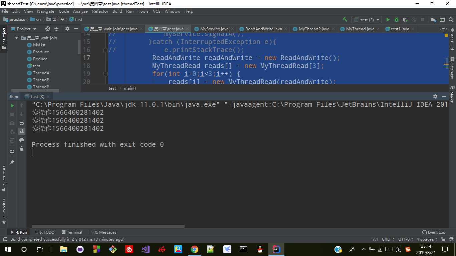Click the main() editor breadcrumb

pyautogui.click(x=130, y=88)
